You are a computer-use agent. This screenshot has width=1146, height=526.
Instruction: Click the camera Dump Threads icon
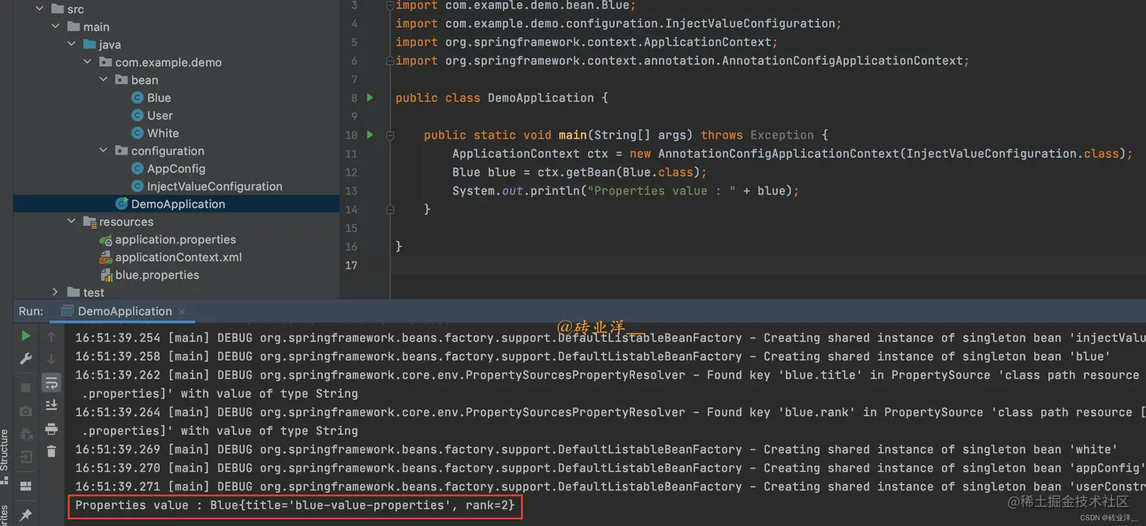[26, 411]
